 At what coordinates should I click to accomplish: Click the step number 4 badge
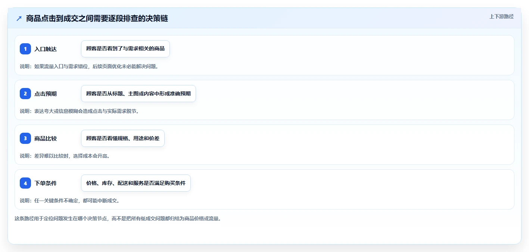point(25,183)
